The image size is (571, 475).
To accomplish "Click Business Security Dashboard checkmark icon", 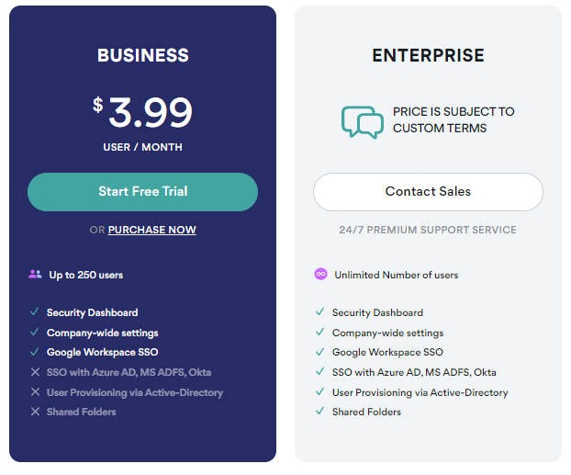I will (35, 311).
